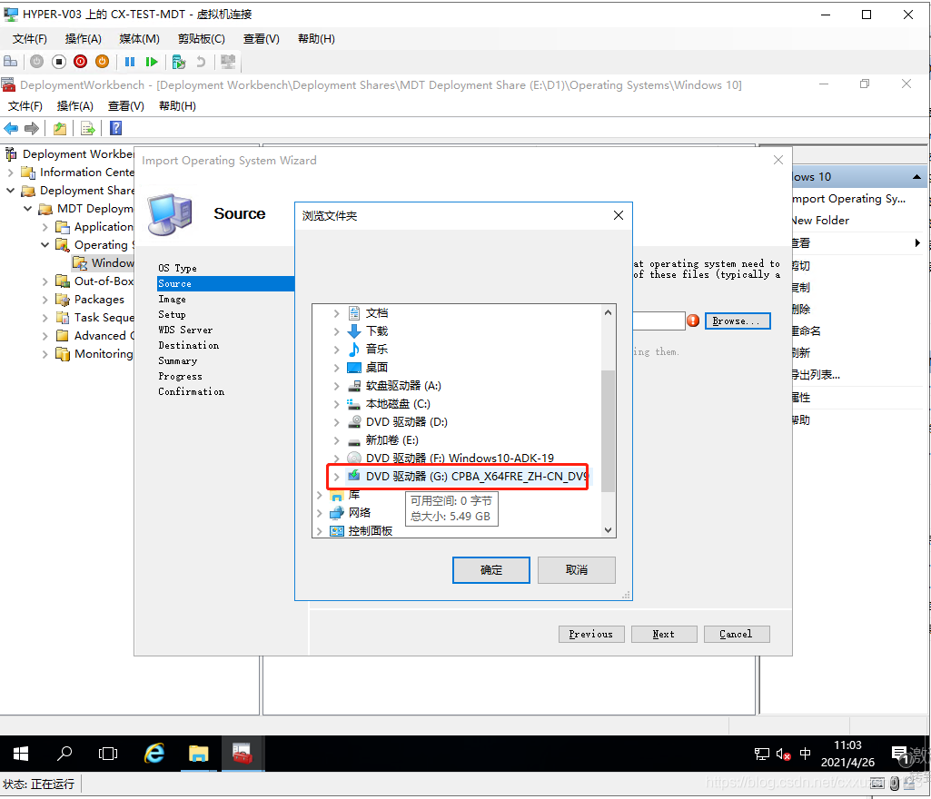Click New Folder in the Actions pane
931x799 pixels.
coord(820,221)
